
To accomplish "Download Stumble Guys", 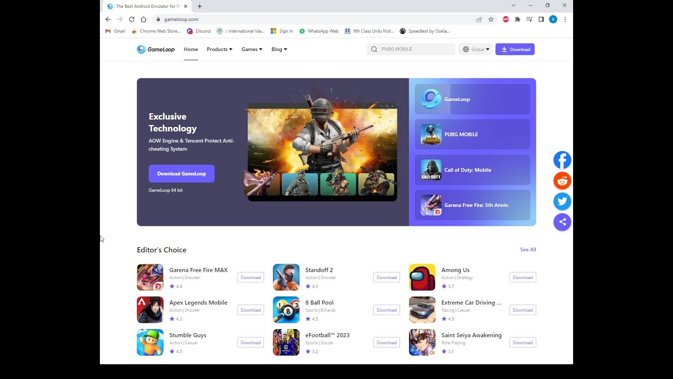I will click(x=250, y=343).
